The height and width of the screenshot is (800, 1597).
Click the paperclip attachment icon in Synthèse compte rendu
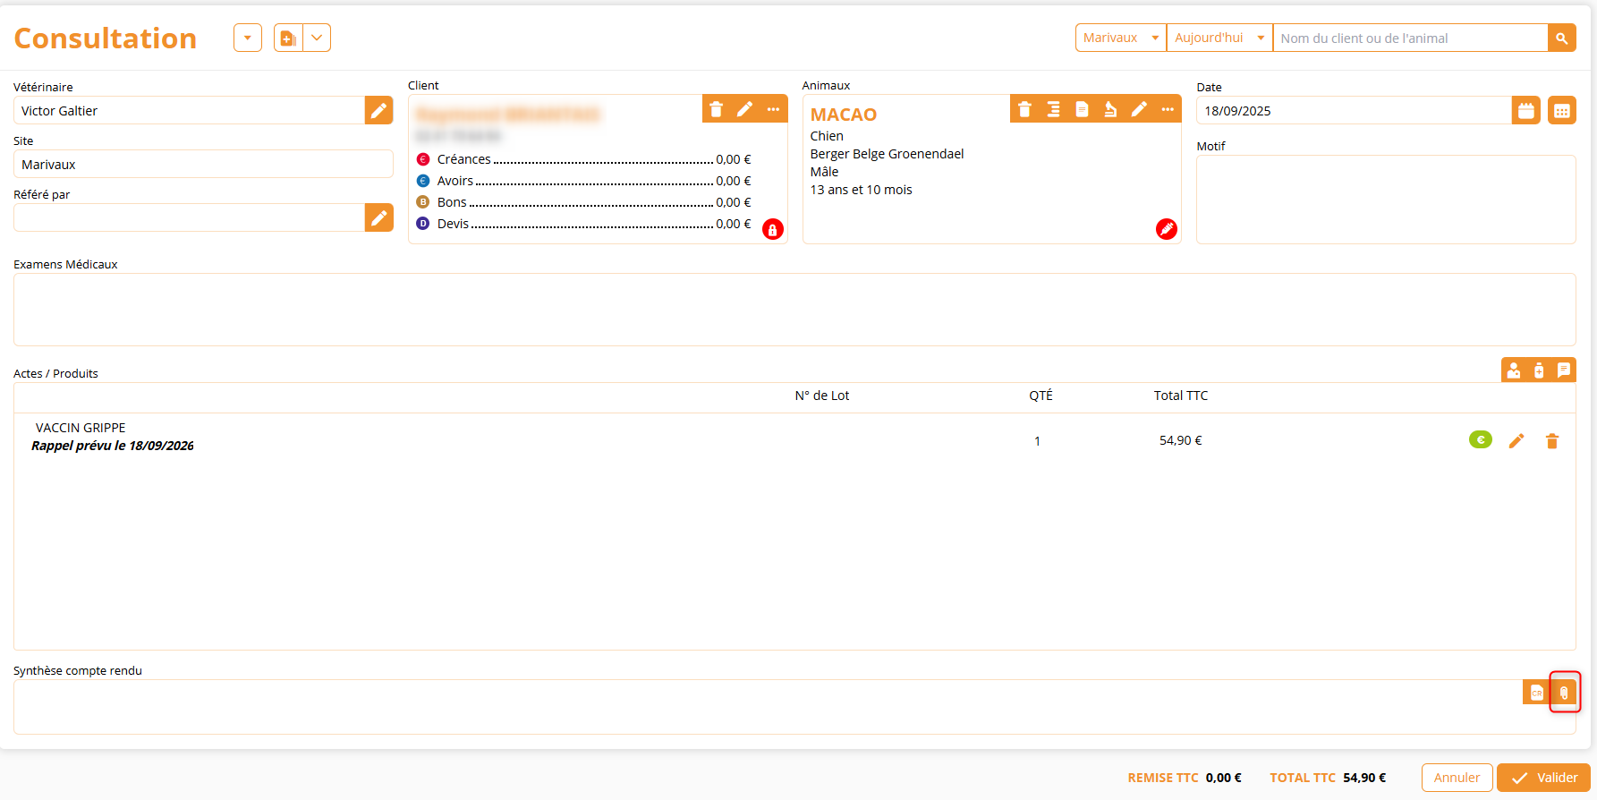pos(1564,693)
